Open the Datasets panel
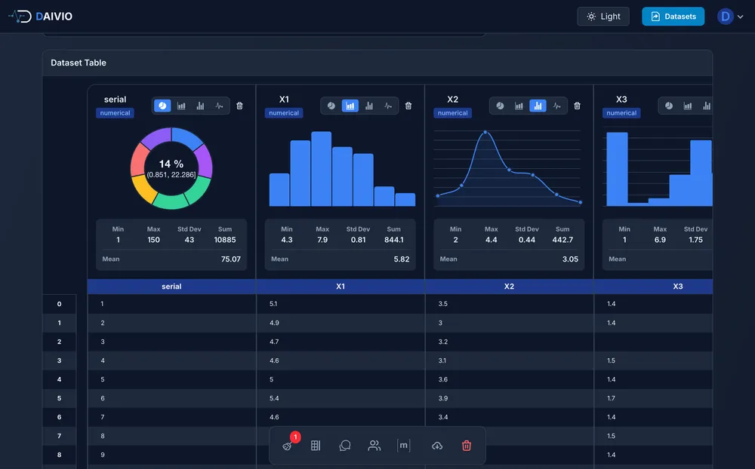The image size is (755, 469). 673,16
